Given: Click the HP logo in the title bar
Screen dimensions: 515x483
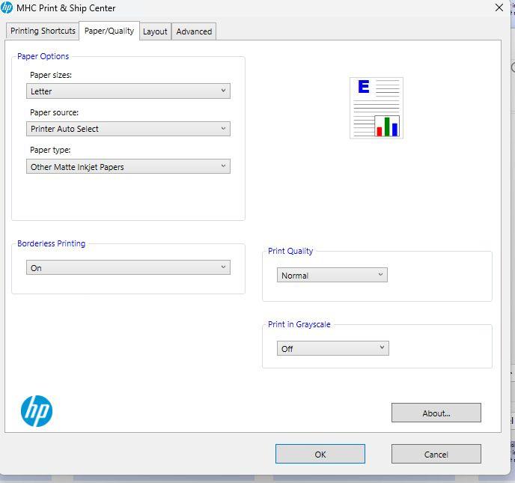Looking at the screenshot, I should [x=6, y=7].
